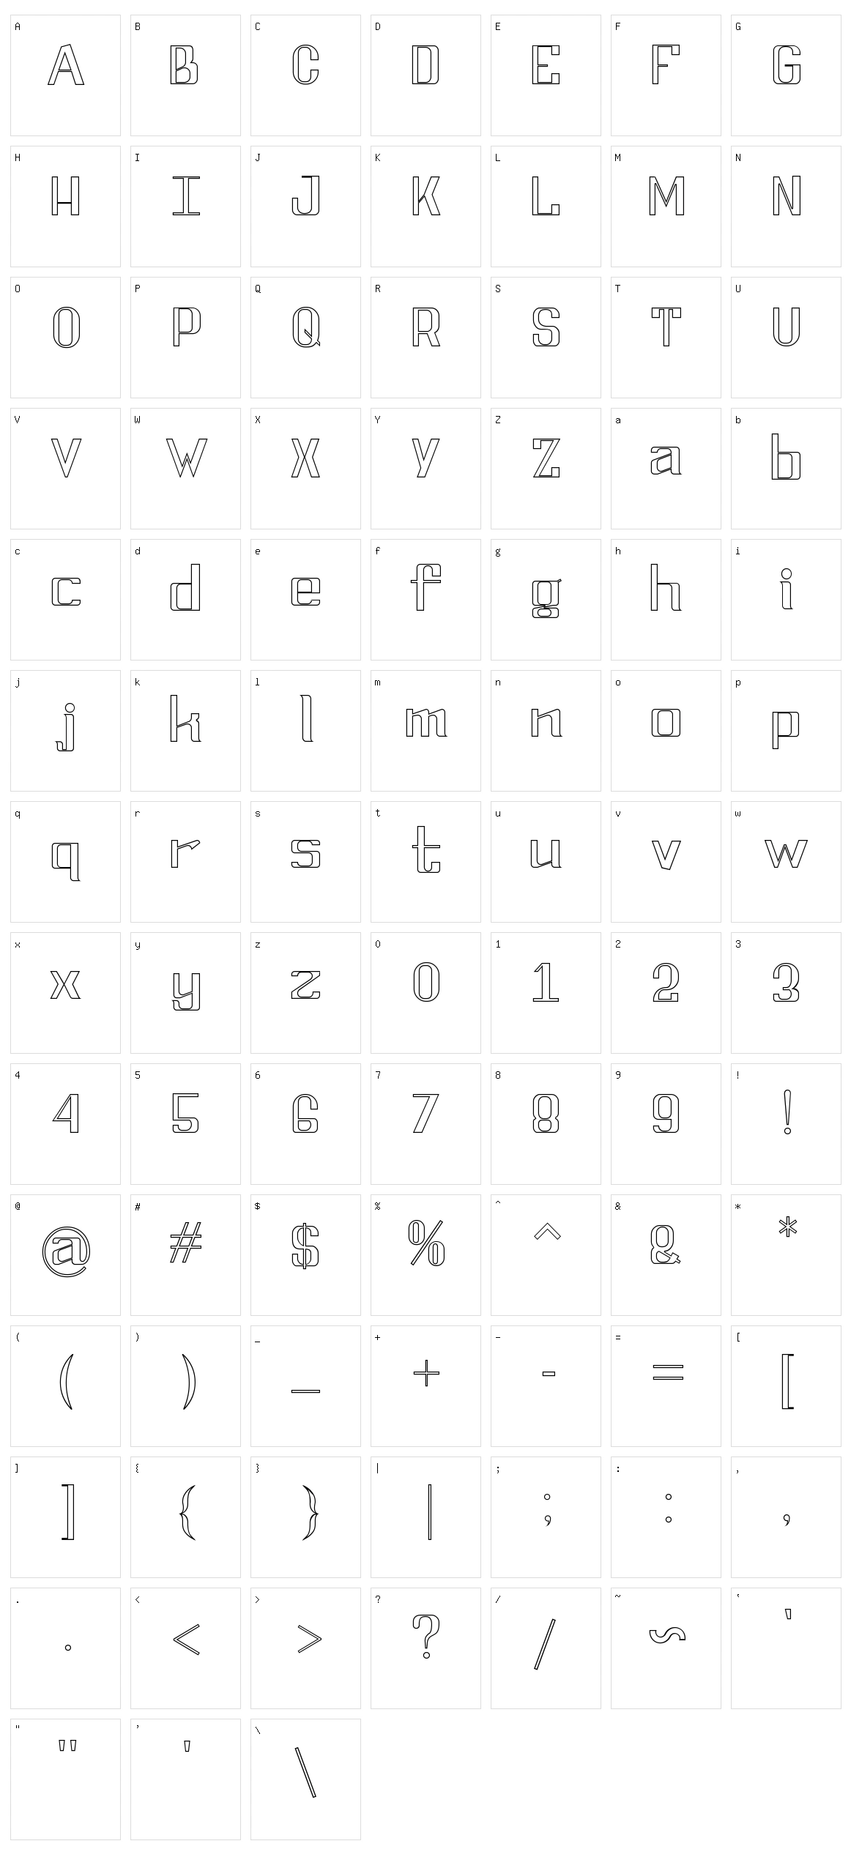Select the left curly brace glyph
The height and width of the screenshot is (1860, 851).
tap(187, 1512)
